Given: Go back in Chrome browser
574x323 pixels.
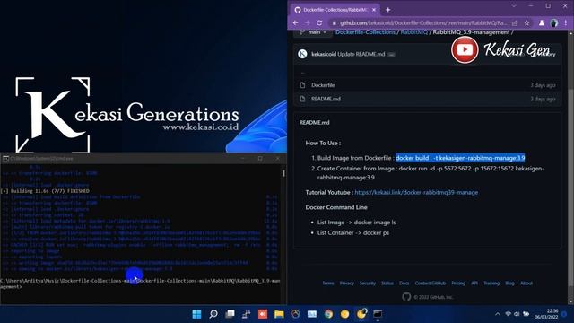Looking at the screenshot, I should (295, 22).
